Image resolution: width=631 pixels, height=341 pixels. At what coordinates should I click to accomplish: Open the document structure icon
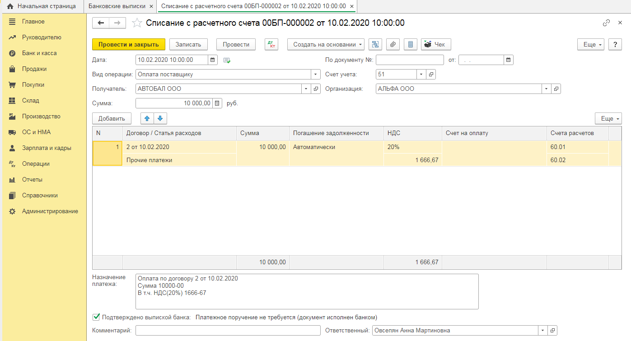point(375,44)
